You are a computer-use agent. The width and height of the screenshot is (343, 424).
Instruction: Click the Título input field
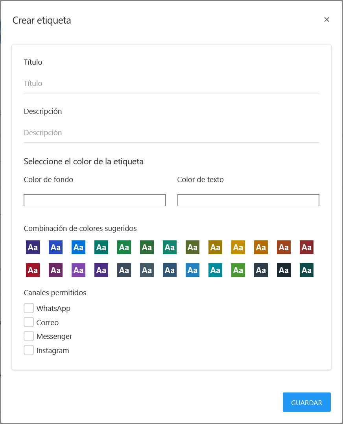click(x=171, y=83)
